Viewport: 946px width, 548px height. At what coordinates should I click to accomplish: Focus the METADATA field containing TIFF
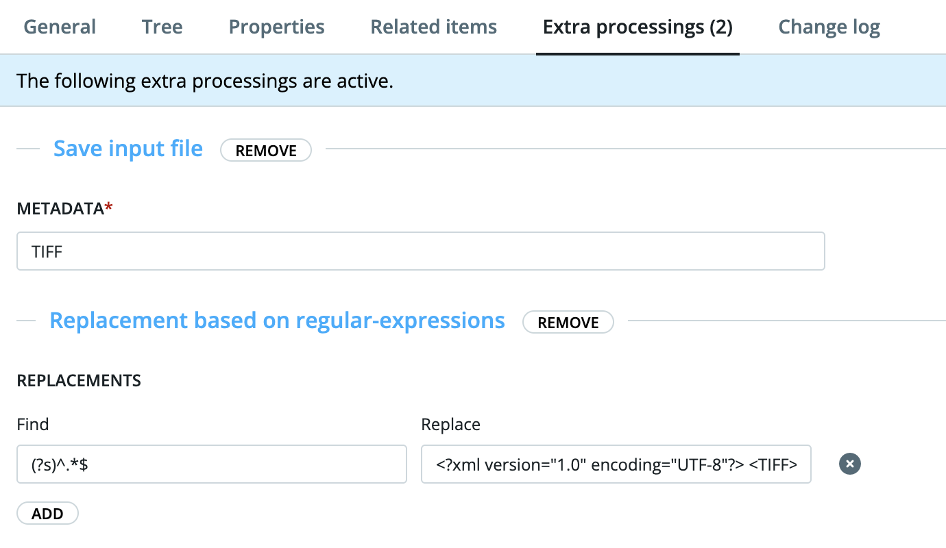pyautogui.click(x=420, y=251)
